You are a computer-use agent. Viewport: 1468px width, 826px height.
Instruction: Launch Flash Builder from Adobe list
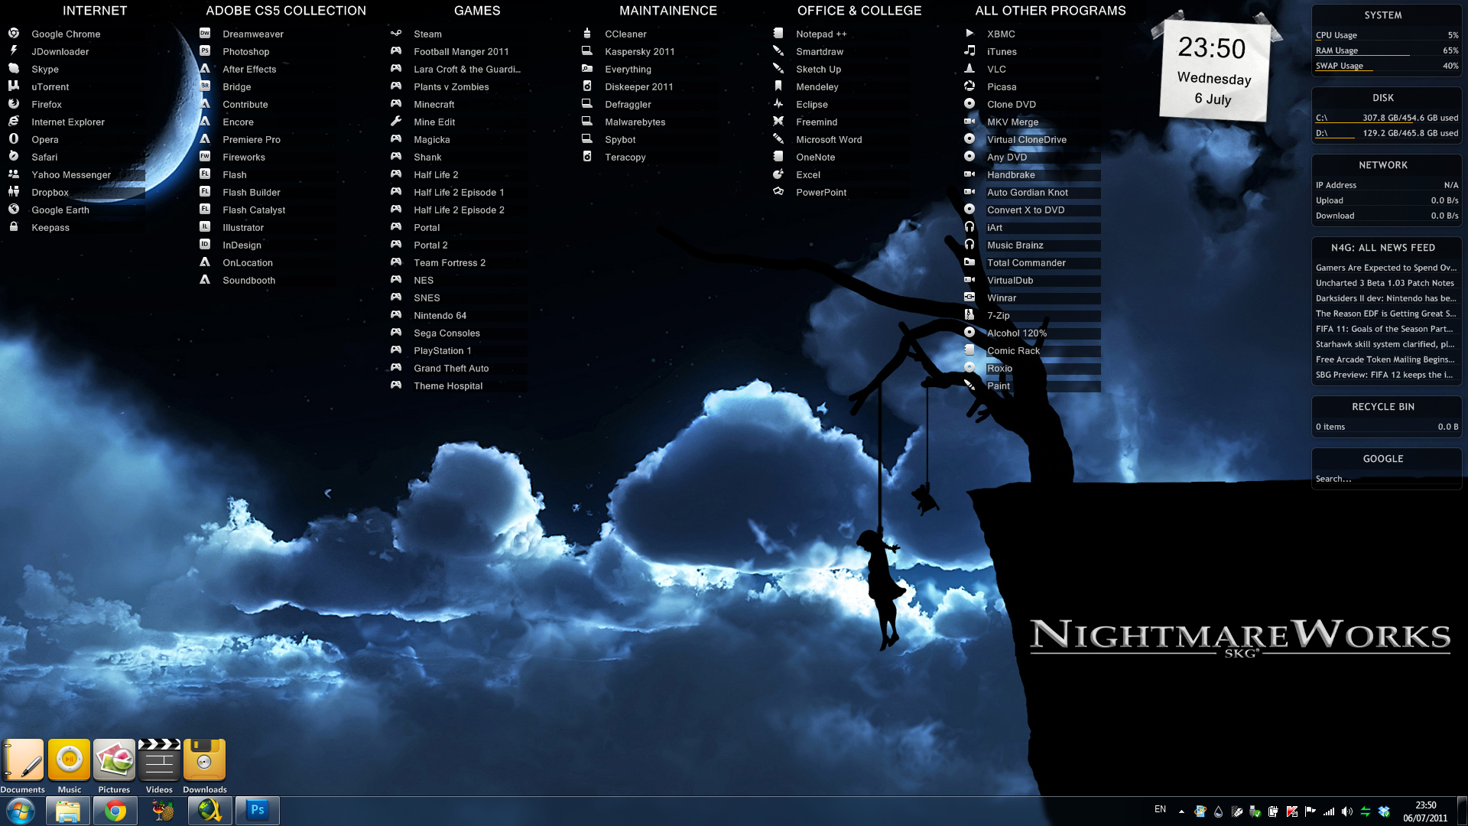[251, 192]
